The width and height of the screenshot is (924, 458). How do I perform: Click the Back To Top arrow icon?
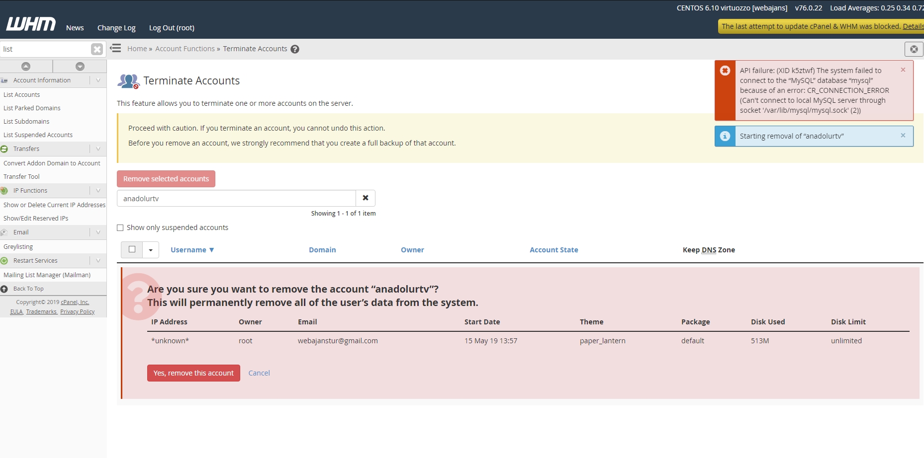[4, 289]
